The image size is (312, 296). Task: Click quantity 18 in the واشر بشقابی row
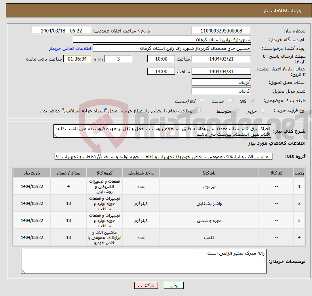(x=68, y=203)
